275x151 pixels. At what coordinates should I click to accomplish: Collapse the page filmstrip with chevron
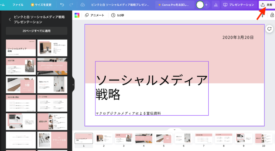175,130
